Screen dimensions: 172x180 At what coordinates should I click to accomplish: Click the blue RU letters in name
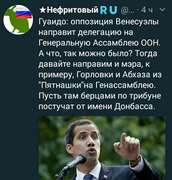tap(109, 10)
